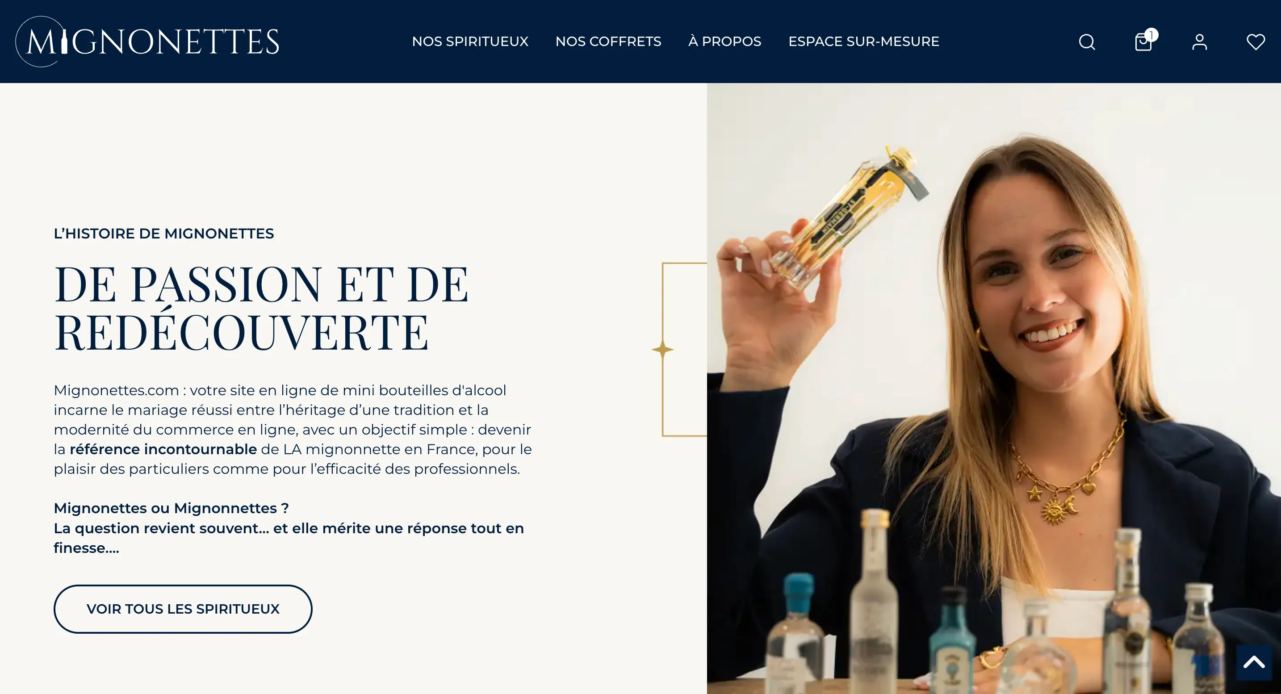1281x694 pixels.
Task: Open the shopping bag cart icon
Action: pos(1143,42)
